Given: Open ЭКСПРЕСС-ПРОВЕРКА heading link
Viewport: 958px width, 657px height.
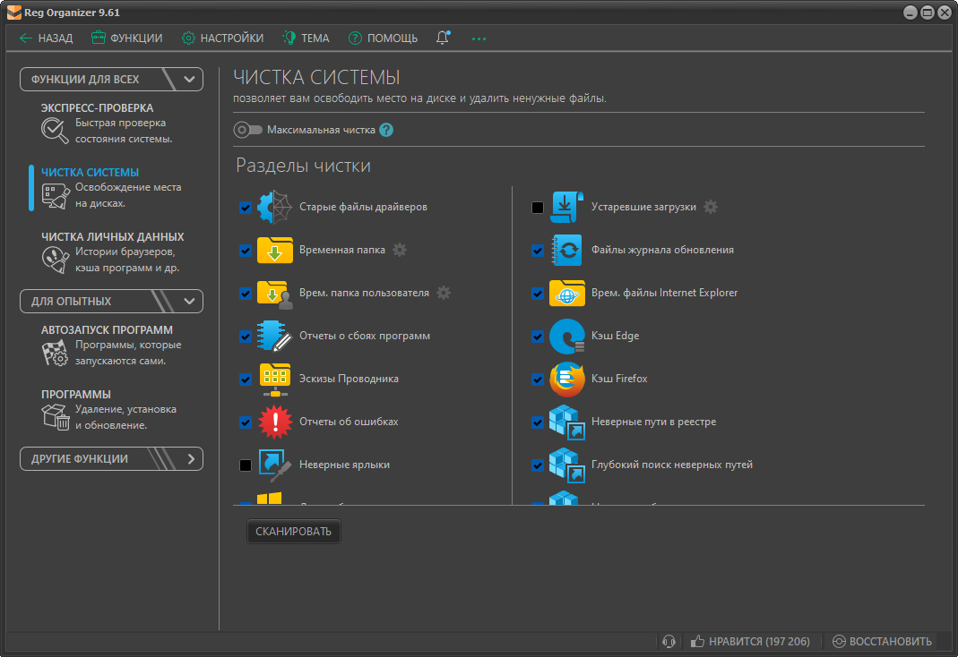Looking at the screenshot, I should pyautogui.click(x=97, y=108).
